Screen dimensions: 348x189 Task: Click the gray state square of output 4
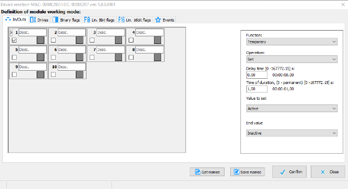157,40
